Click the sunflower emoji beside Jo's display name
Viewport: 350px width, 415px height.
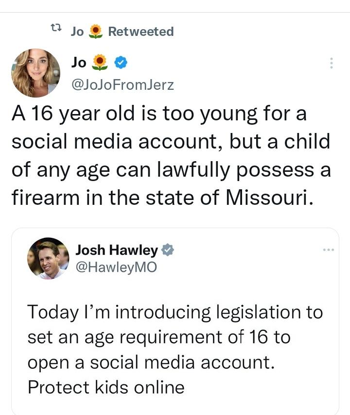pos(100,63)
